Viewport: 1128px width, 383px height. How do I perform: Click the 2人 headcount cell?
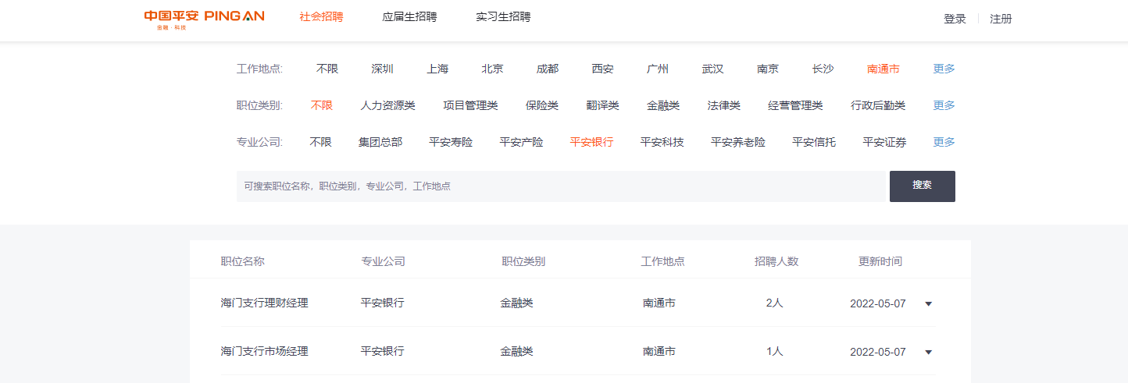point(775,303)
